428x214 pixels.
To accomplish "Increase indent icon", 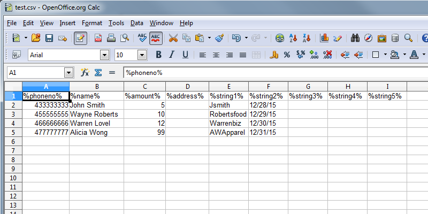I will [x=358, y=55].
